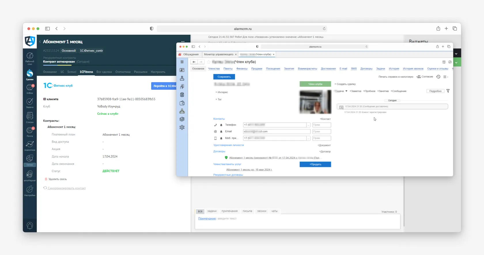
Task: Click the notification bell at sidebar bottom
Action: [x=30, y=225]
